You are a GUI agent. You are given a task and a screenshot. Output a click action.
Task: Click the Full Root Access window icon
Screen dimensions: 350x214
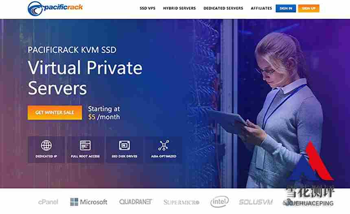[x=85, y=145]
